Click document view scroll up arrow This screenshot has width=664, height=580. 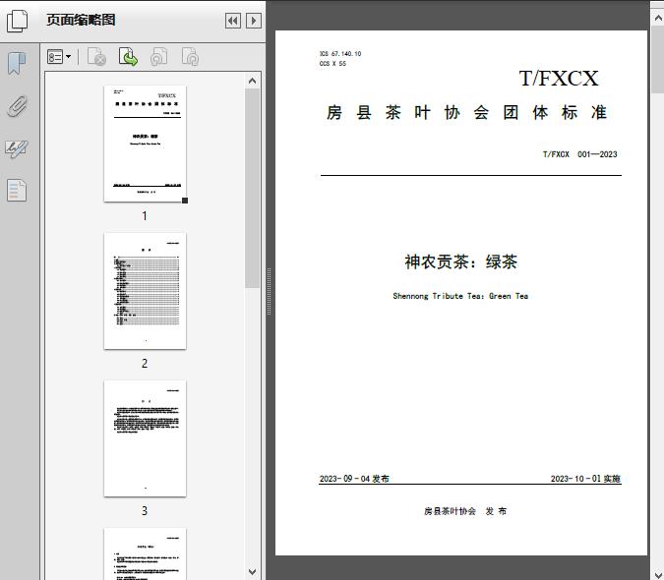(658, 18)
